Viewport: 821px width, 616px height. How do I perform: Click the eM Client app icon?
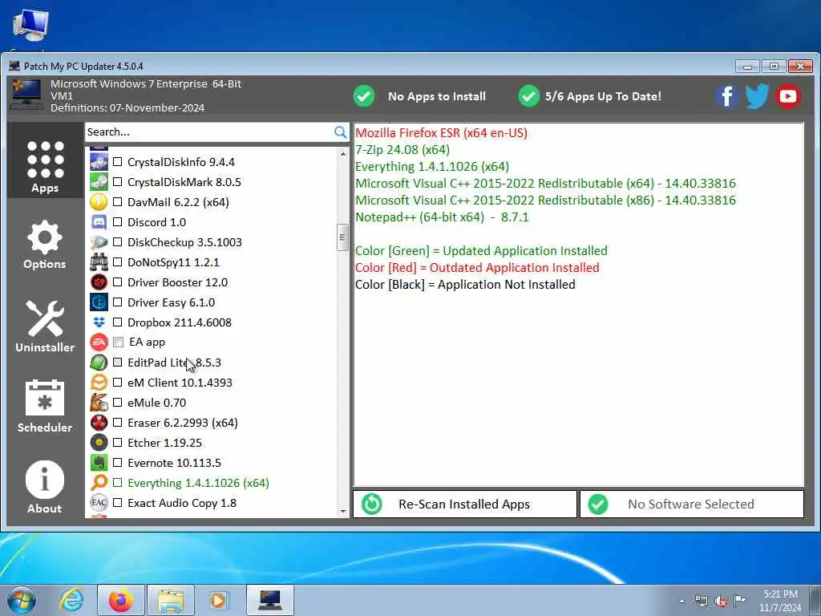pos(99,383)
